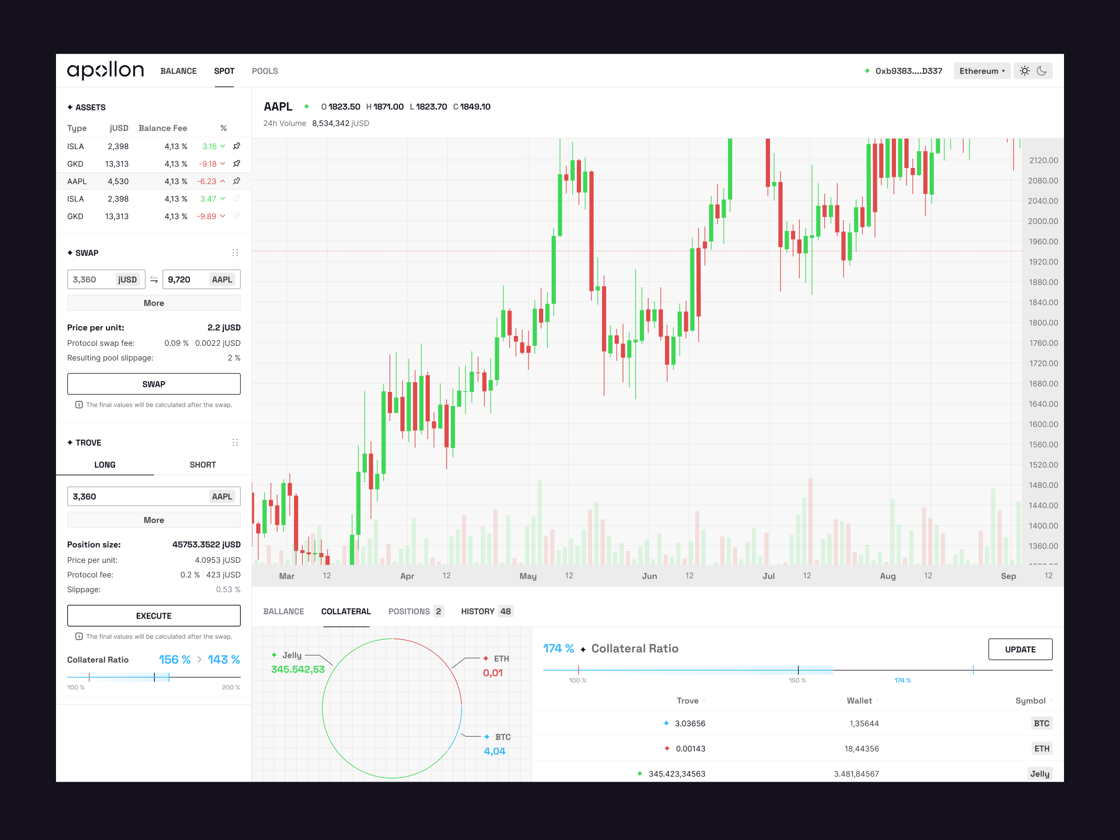Screen dimensions: 1120x840
Task: Toggle pin on the AAPL asset row
Action: point(237,181)
